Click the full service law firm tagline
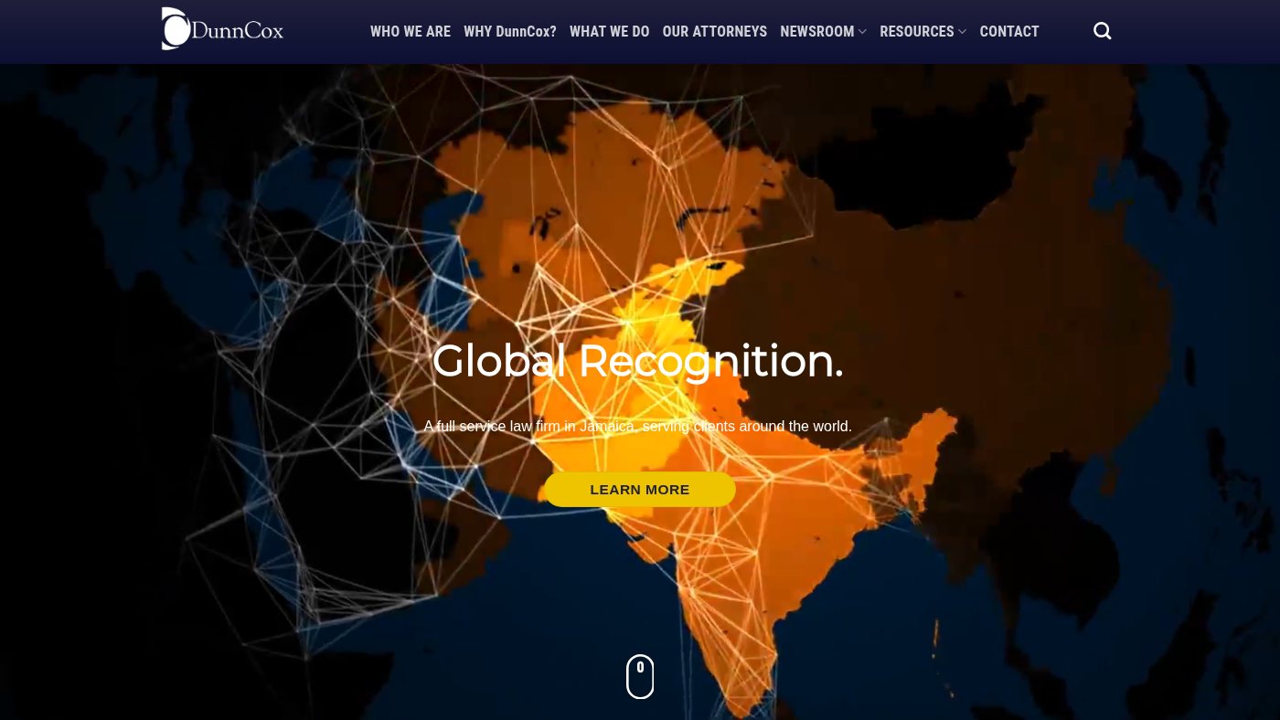Image resolution: width=1280 pixels, height=720 pixels. [637, 426]
